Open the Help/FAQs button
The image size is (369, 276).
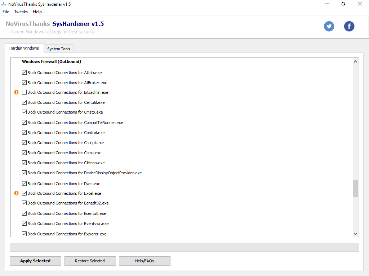pyautogui.click(x=145, y=261)
